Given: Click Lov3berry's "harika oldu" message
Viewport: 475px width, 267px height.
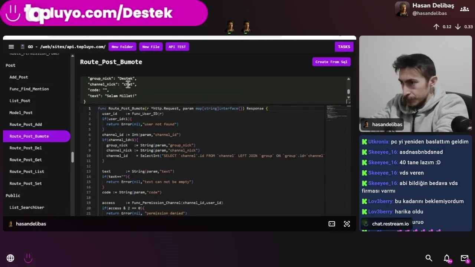Looking at the screenshot, I should click(409, 212).
